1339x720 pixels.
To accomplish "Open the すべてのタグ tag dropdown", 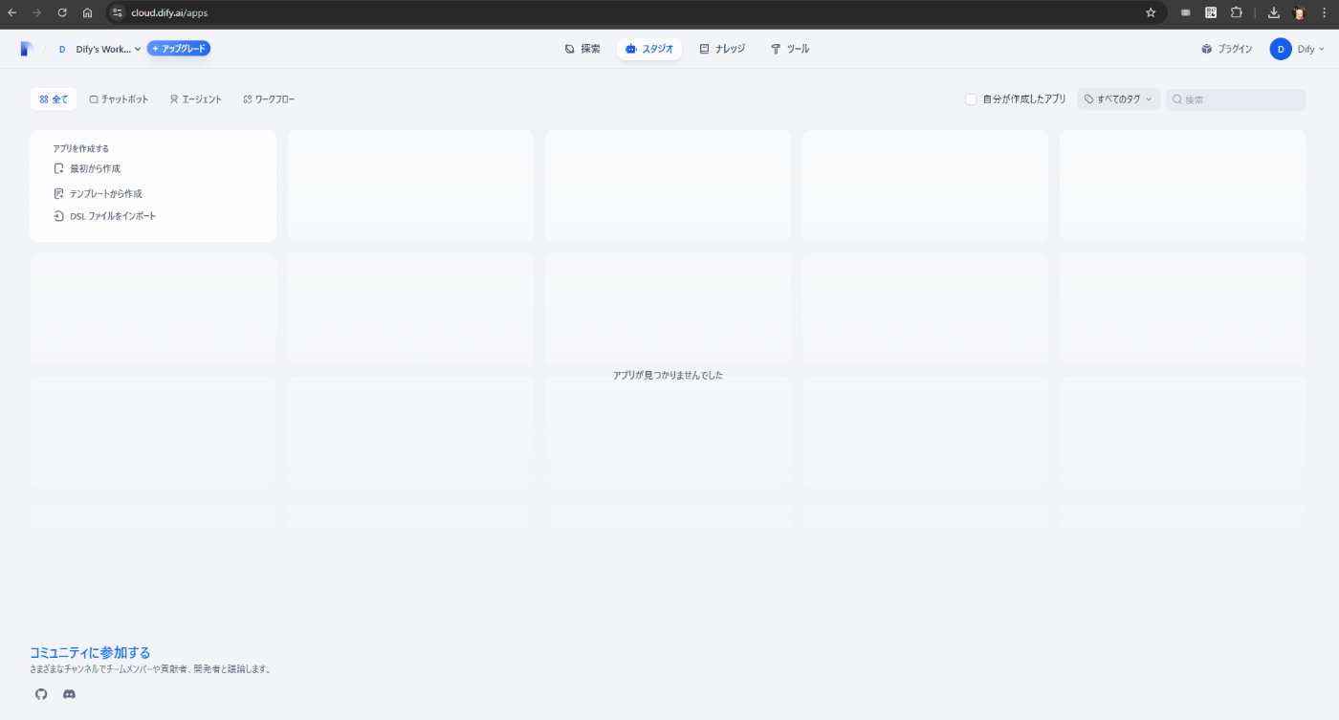I will point(1118,99).
